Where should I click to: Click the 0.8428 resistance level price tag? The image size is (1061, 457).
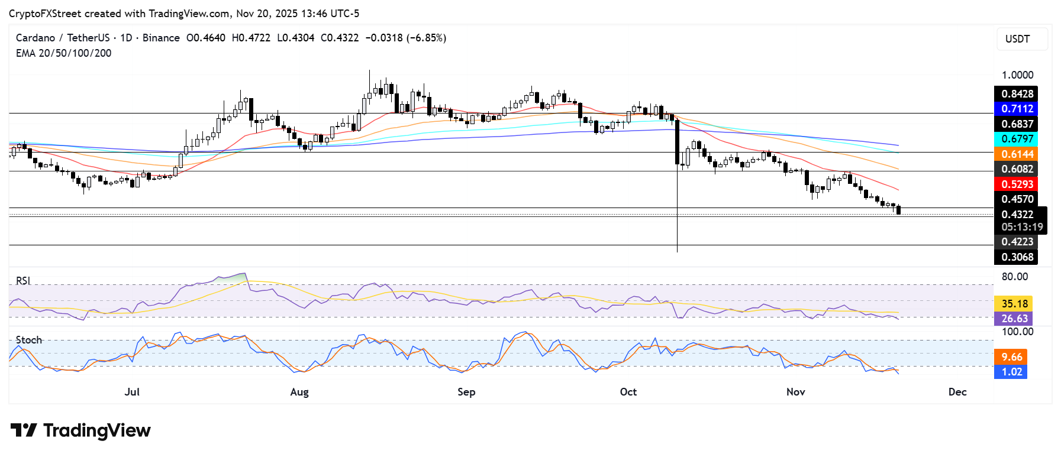coord(1016,94)
